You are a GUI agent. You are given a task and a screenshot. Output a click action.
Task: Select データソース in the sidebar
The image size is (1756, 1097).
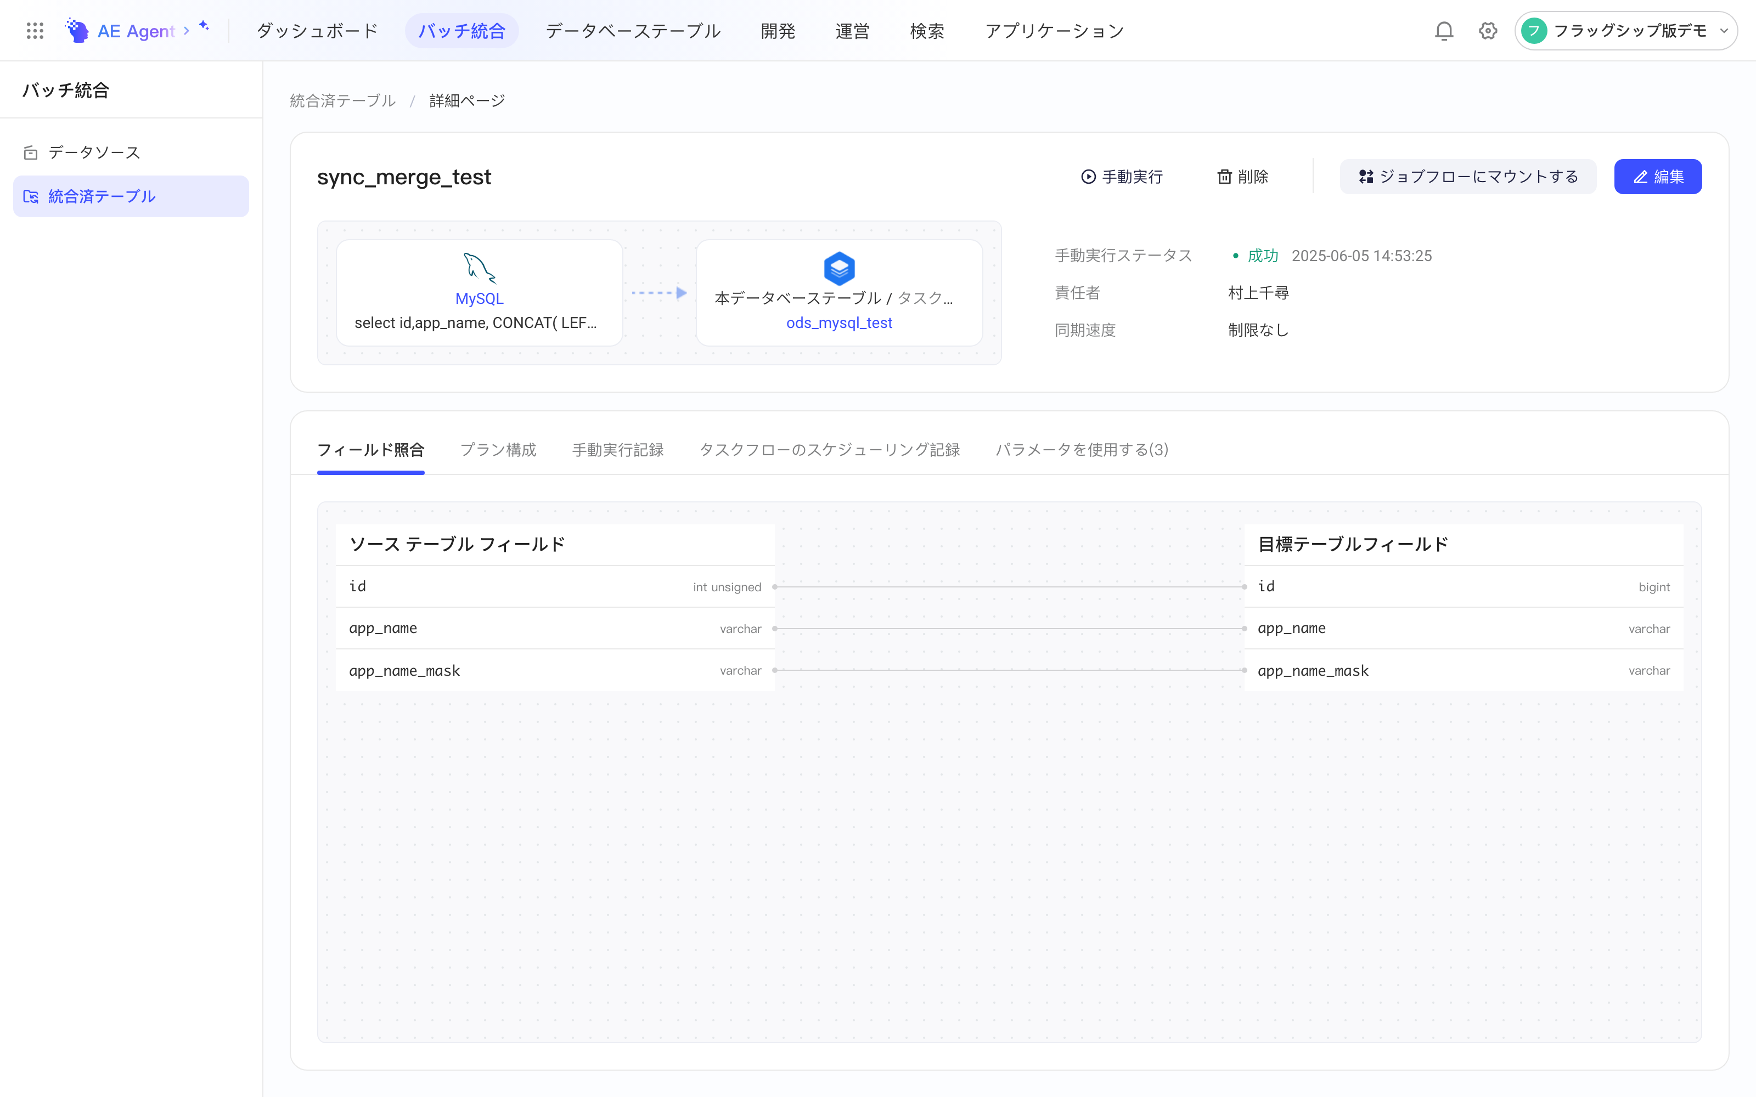tap(131, 152)
